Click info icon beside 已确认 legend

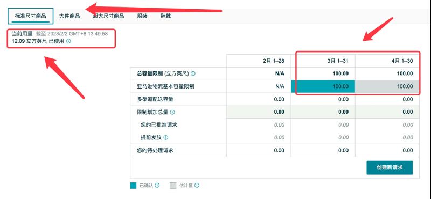point(157,185)
